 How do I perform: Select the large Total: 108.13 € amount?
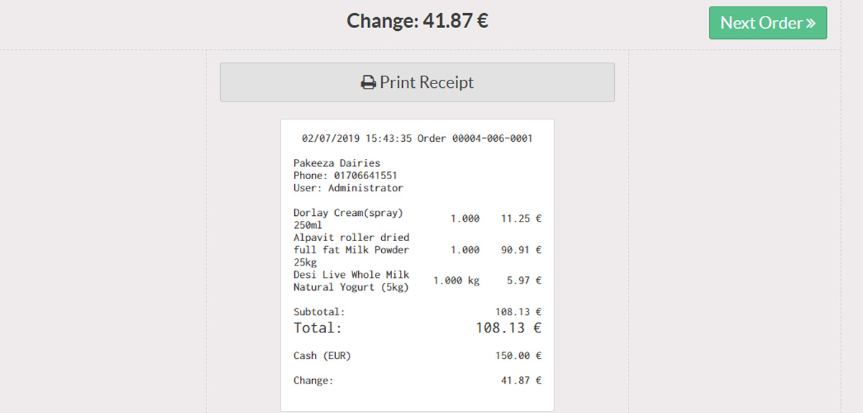click(508, 328)
